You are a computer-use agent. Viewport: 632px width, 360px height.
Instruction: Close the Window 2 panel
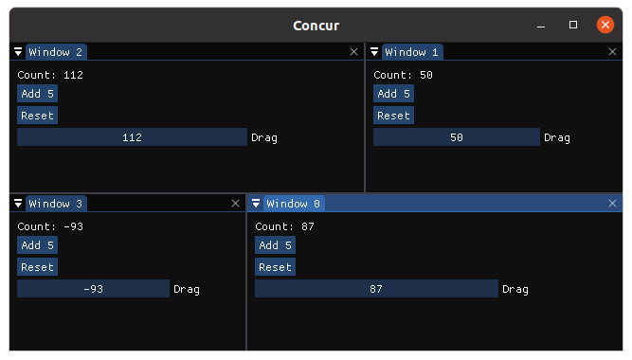pos(353,51)
